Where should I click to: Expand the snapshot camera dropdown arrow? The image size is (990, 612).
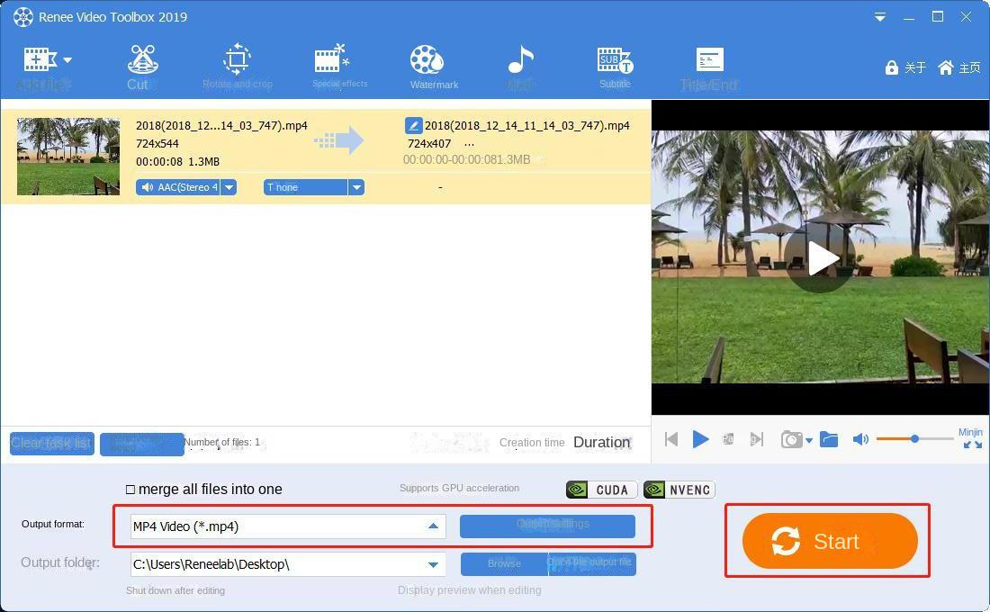(809, 441)
